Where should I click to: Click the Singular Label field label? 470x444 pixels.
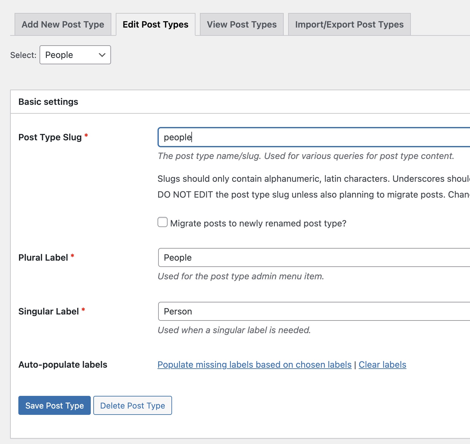(48, 311)
